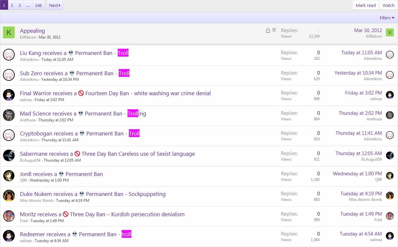Click Miss Atomic Bomb author name under Duke Nukem title

click(37, 201)
